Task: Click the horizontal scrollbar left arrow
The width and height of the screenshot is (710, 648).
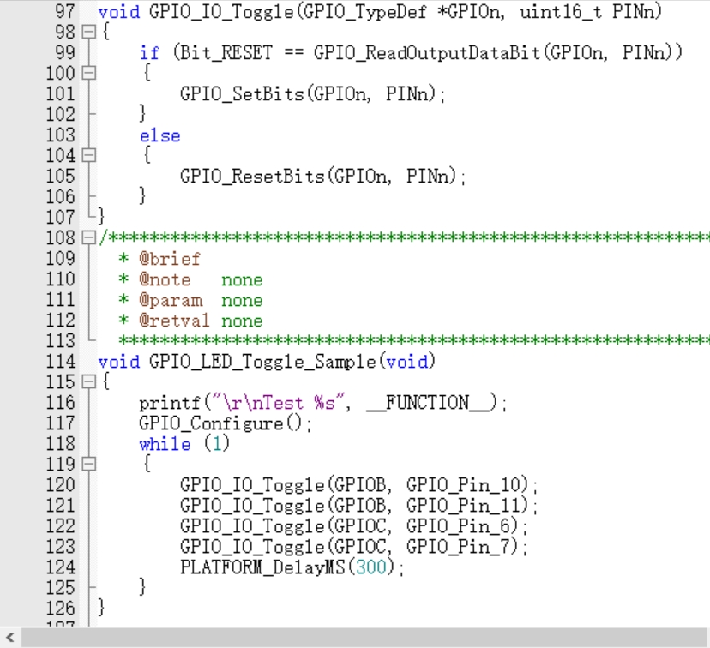Action: (x=10, y=639)
